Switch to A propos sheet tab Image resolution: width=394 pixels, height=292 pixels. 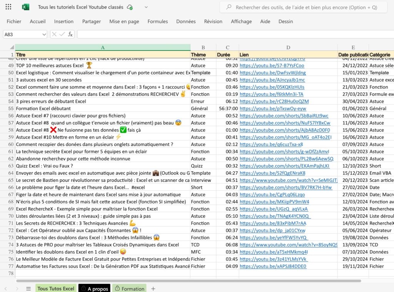click(x=95, y=289)
